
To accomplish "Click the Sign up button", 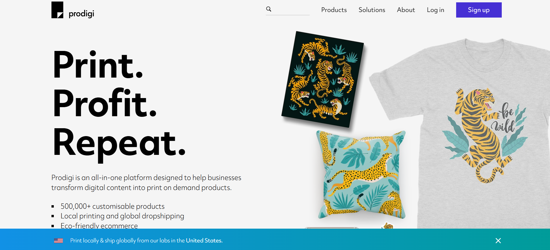I will (479, 10).
